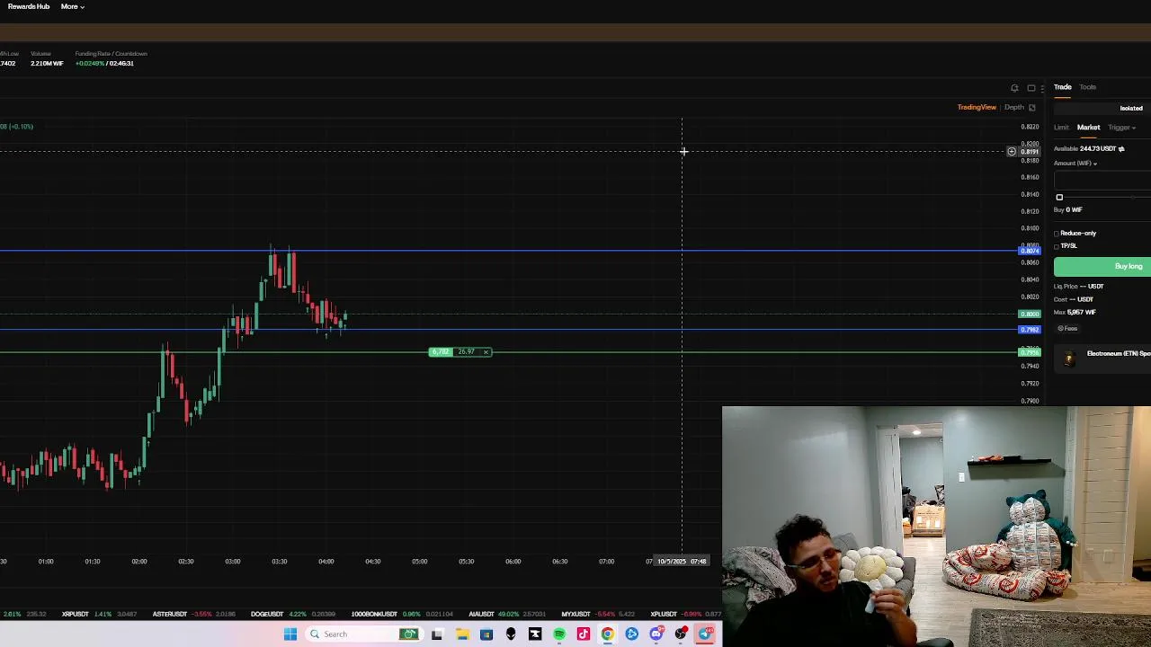This screenshot has width=1151, height=647.
Task: Open DOGEUSDT from the bottom ticker
Action: click(267, 615)
